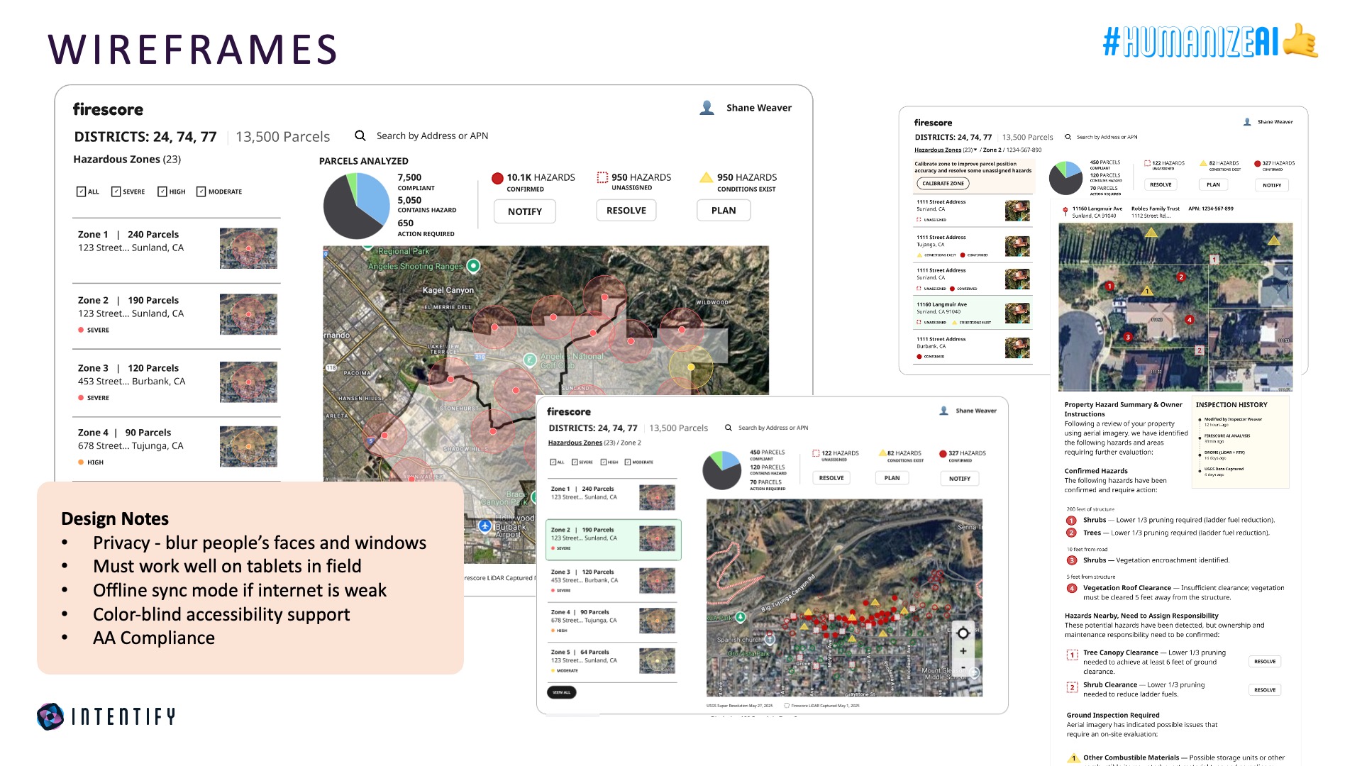Toggle the ALL checkbox in the Zone 2 wireframe

pos(553,462)
